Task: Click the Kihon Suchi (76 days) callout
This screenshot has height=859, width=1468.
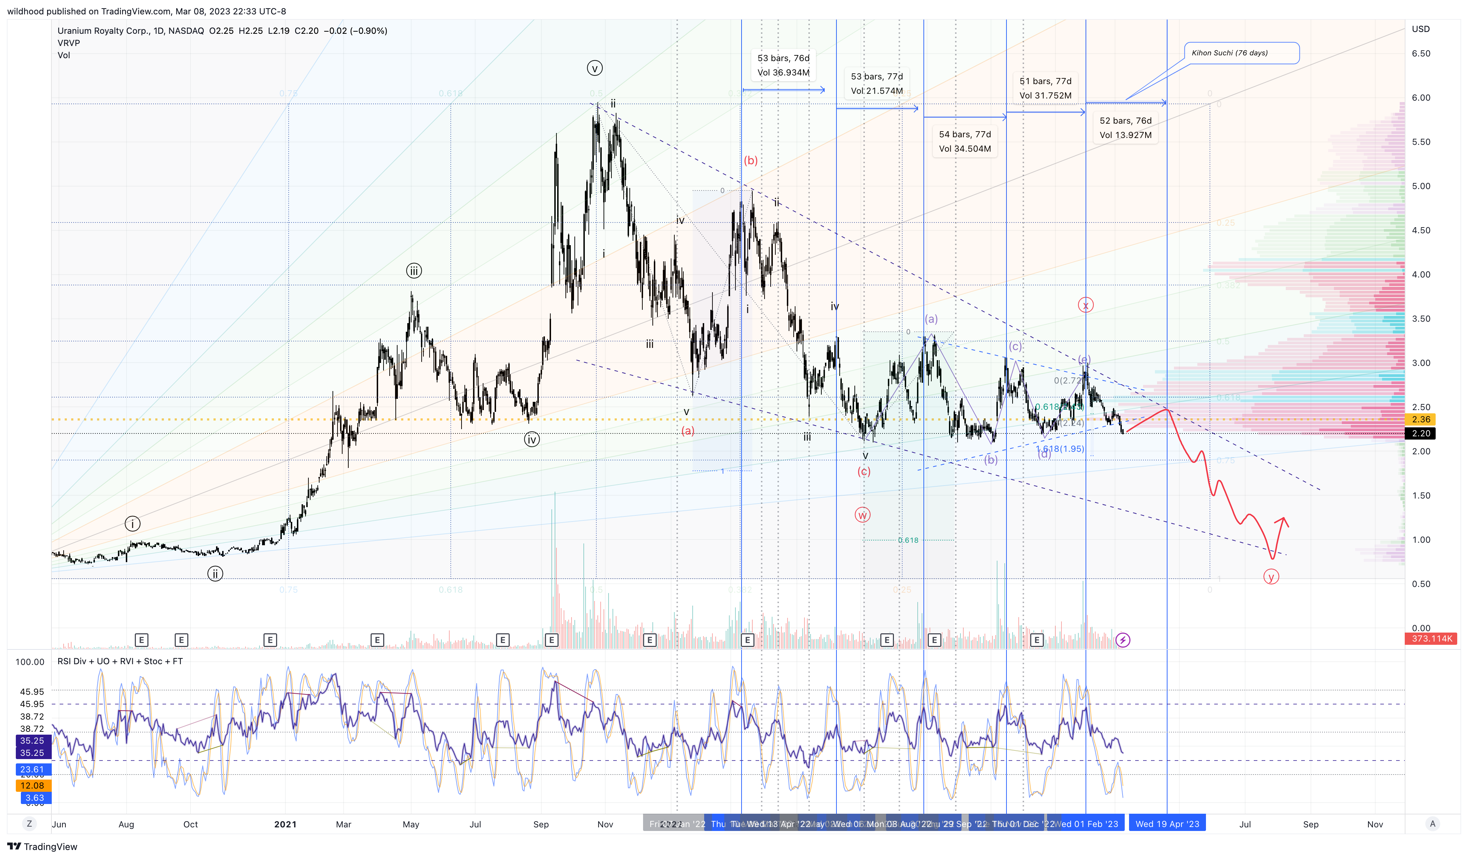Action: (1242, 52)
